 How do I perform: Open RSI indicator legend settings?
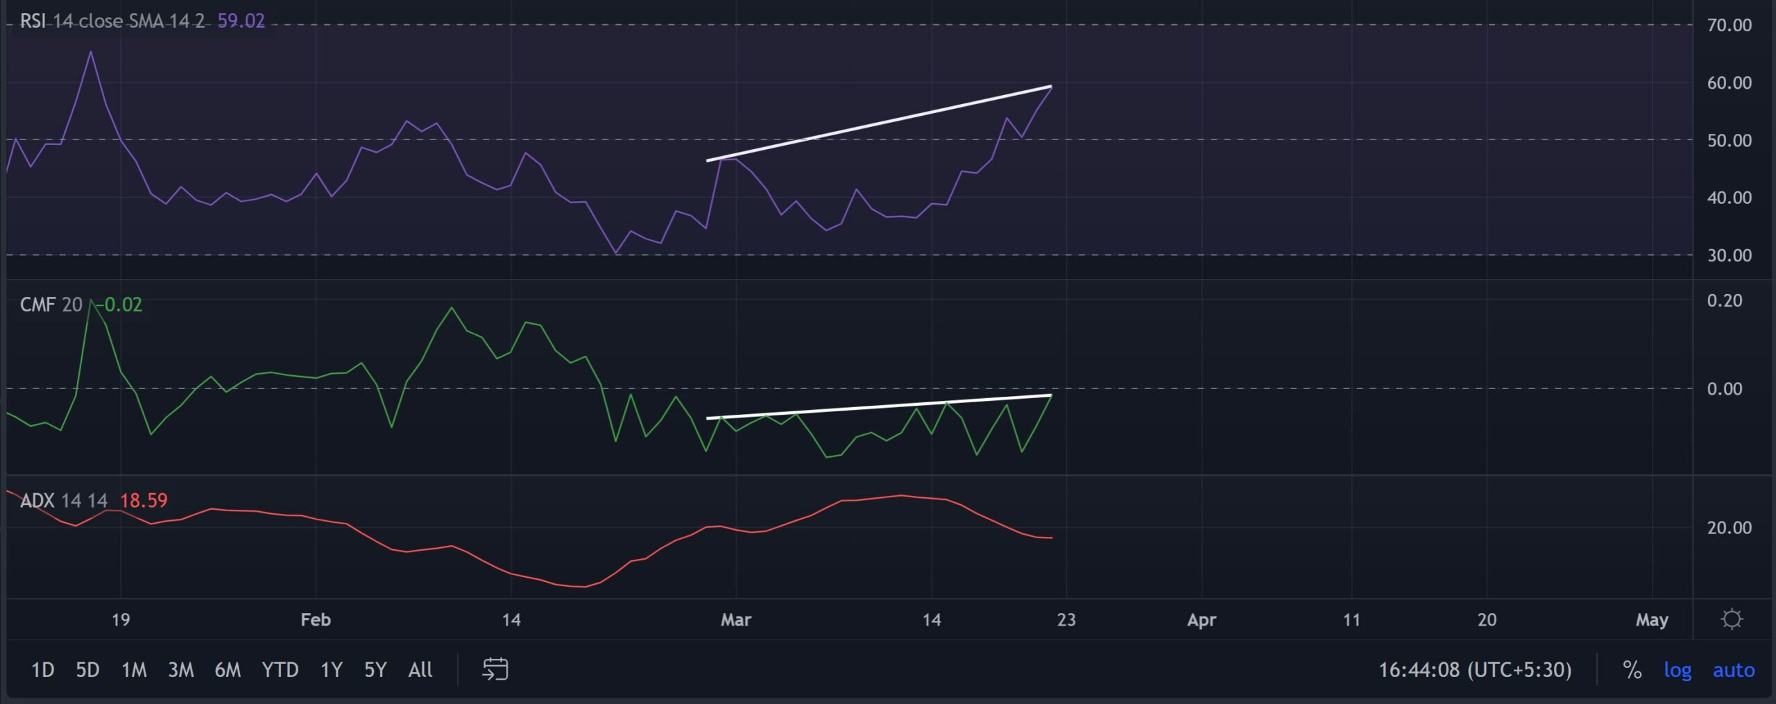click(x=112, y=21)
